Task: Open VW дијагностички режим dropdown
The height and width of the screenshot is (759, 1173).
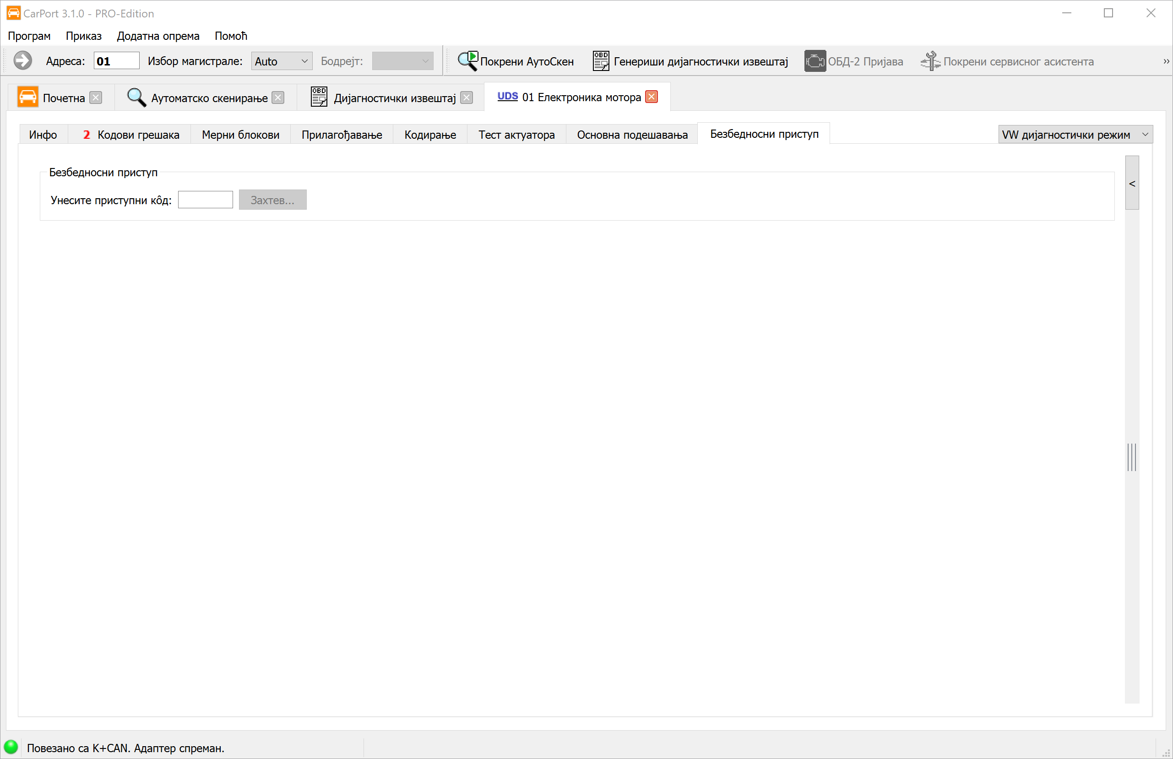Action: click(1075, 135)
